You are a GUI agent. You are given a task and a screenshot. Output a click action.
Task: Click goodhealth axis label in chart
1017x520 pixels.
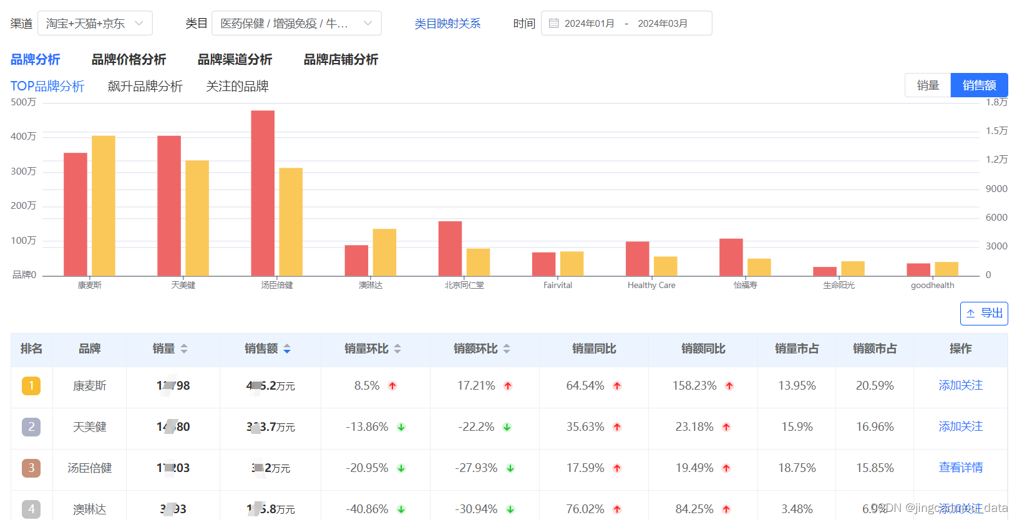pyautogui.click(x=932, y=285)
